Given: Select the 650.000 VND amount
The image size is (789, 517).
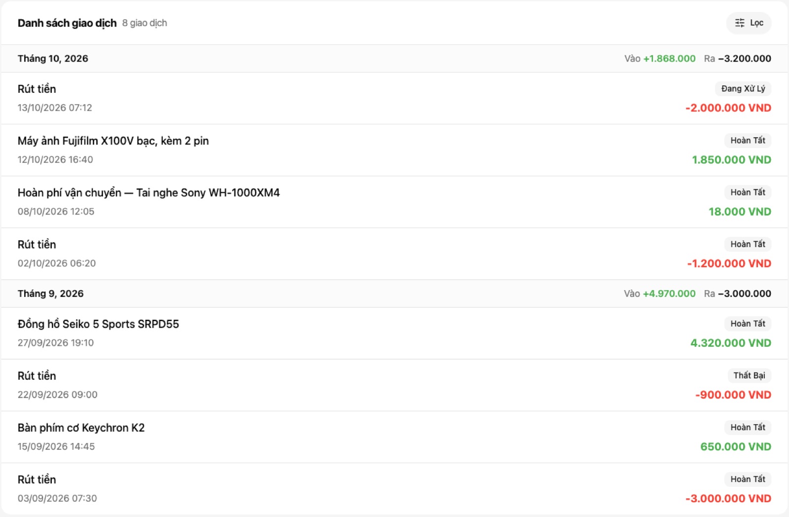Looking at the screenshot, I should click(736, 446).
